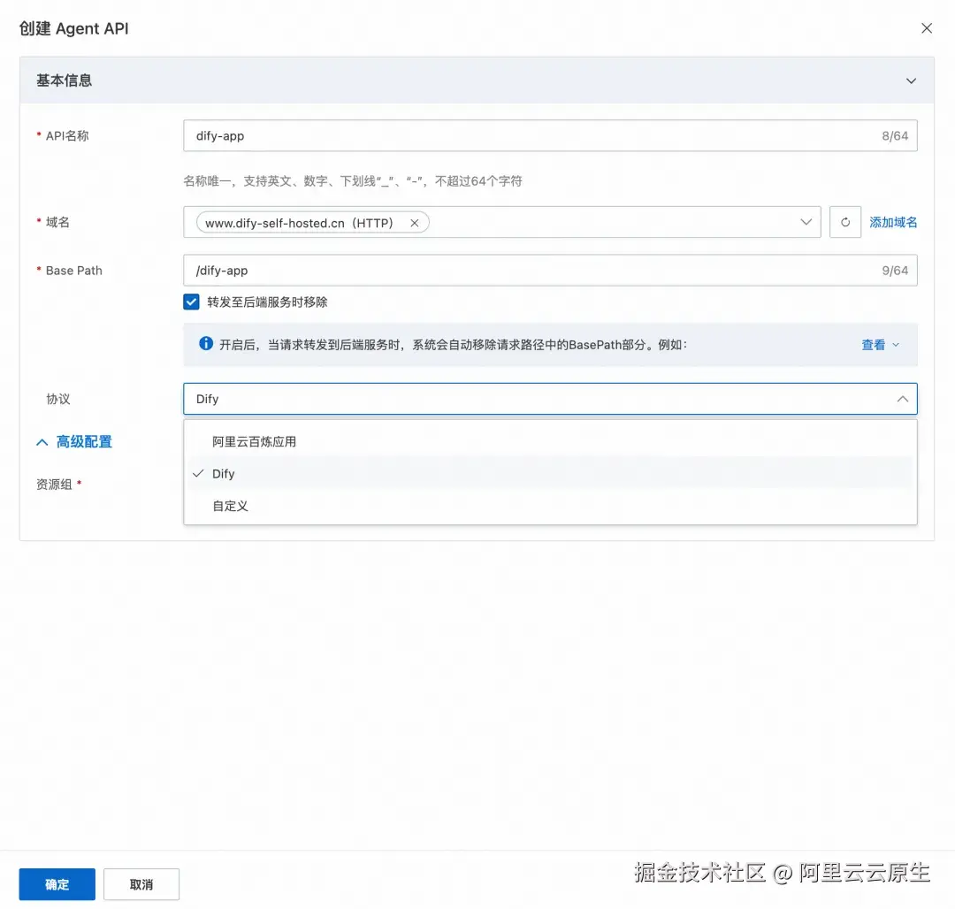The width and height of the screenshot is (955, 909).
Task: Select 阿里云百炼应用 protocol option
Action: 550,442
